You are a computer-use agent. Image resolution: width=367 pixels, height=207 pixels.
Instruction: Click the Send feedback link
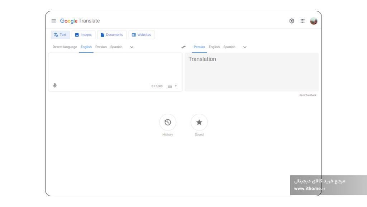(308, 95)
